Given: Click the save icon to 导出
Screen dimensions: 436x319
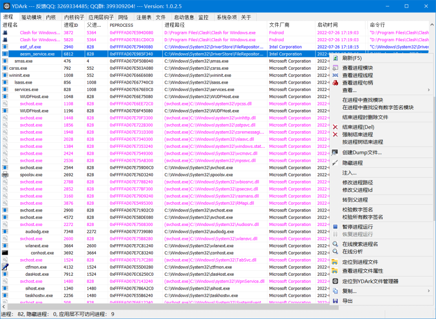Looking at the screenshot, I should [x=336, y=300].
